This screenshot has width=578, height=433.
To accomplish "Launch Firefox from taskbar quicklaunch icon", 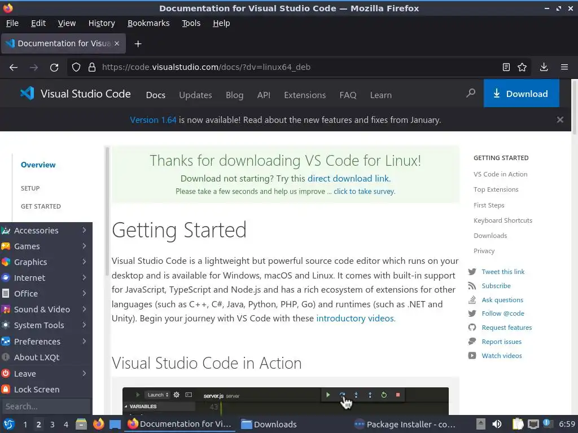I will (98, 425).
